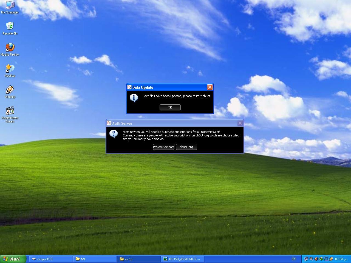Click OK in the Data Update dialog
351x263 pixels.
(170, 107)
